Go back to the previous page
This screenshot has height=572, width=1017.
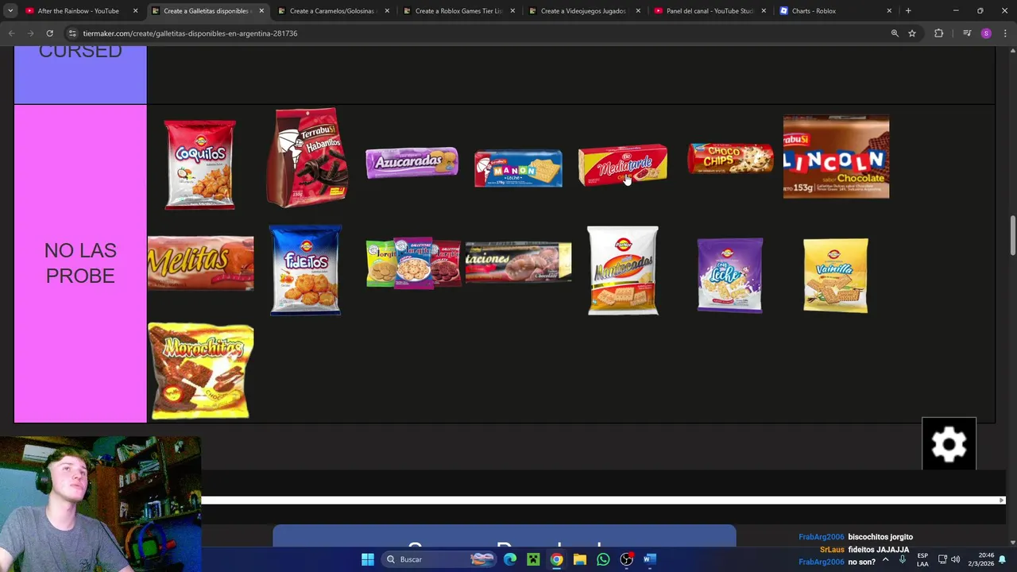point(12,33)
